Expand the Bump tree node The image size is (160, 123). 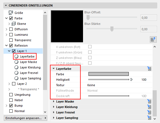pos(6,106)
